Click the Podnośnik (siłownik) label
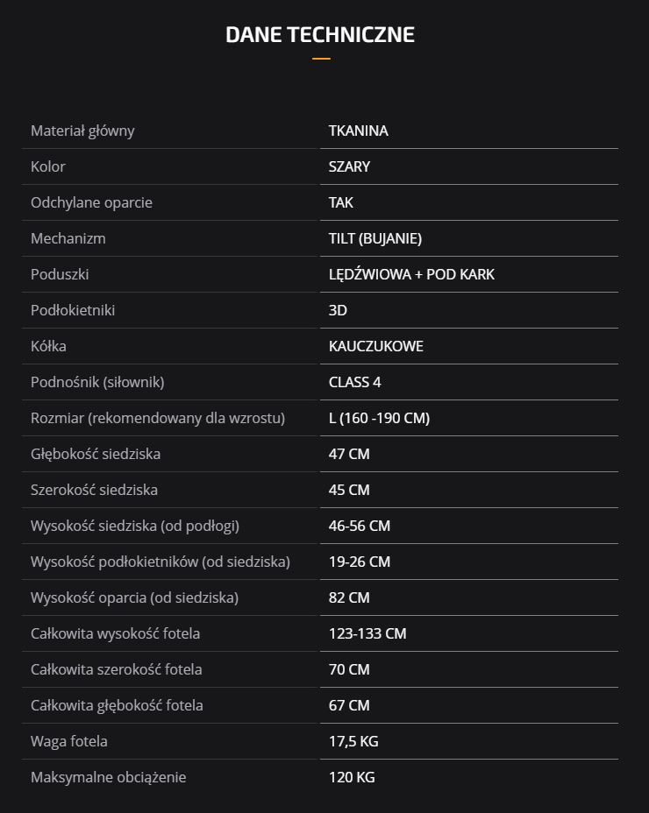Screen dimensions: 649x813 [x=97, y=382]
